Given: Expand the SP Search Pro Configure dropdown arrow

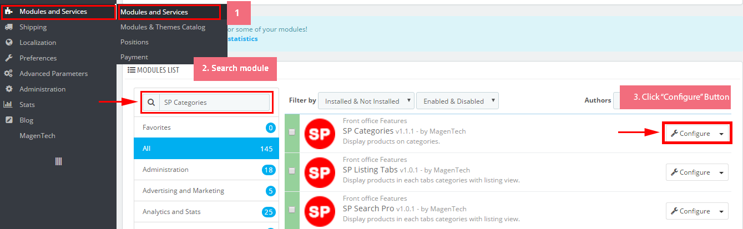Looking at the screenshot, I should click(x=721, y=211).
